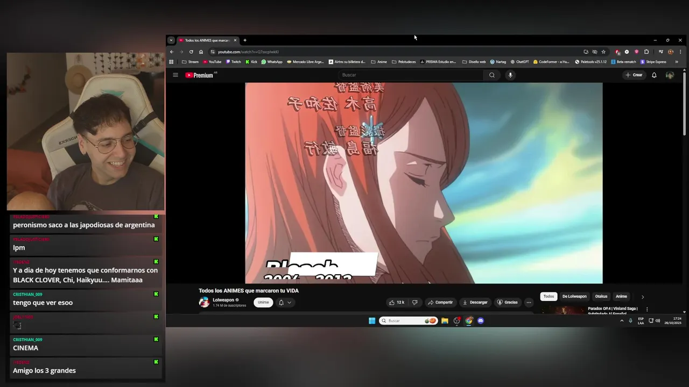Open the apps grid in bookmarks bar
The height and width of the screenshot is (387, 689).
point(171,62)
